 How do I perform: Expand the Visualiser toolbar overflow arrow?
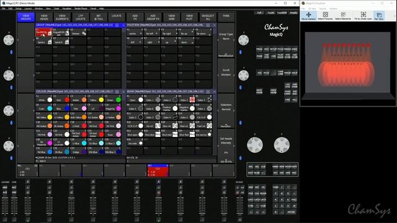395,15
